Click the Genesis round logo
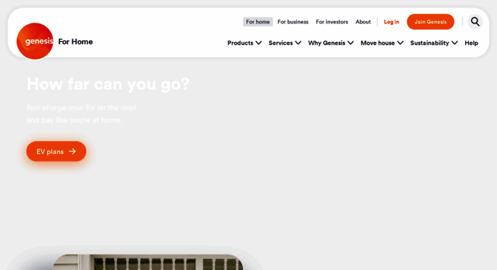Viewport: 497px width, 270px height. click(x=35, y=41)
